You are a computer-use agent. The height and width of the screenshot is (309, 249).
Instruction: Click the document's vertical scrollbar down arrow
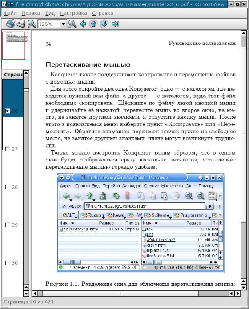pos(244,287)
